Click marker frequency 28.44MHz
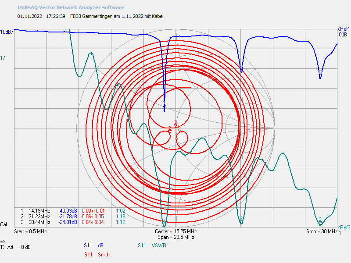 [39, 222]
